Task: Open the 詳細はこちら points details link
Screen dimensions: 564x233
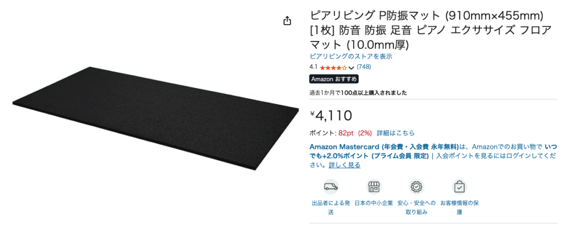Action: 395,133
